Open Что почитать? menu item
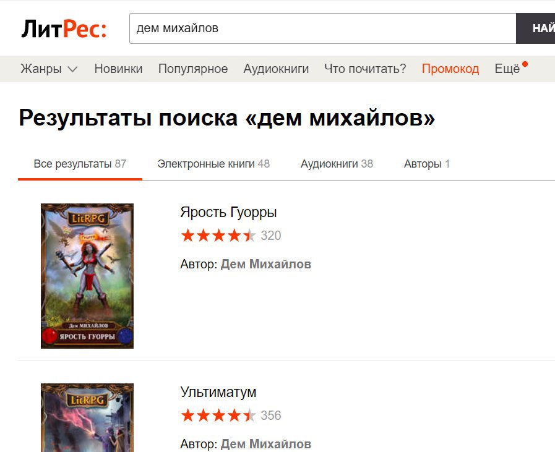This screenshot has height=452, width=555. [x=365, y=69]
